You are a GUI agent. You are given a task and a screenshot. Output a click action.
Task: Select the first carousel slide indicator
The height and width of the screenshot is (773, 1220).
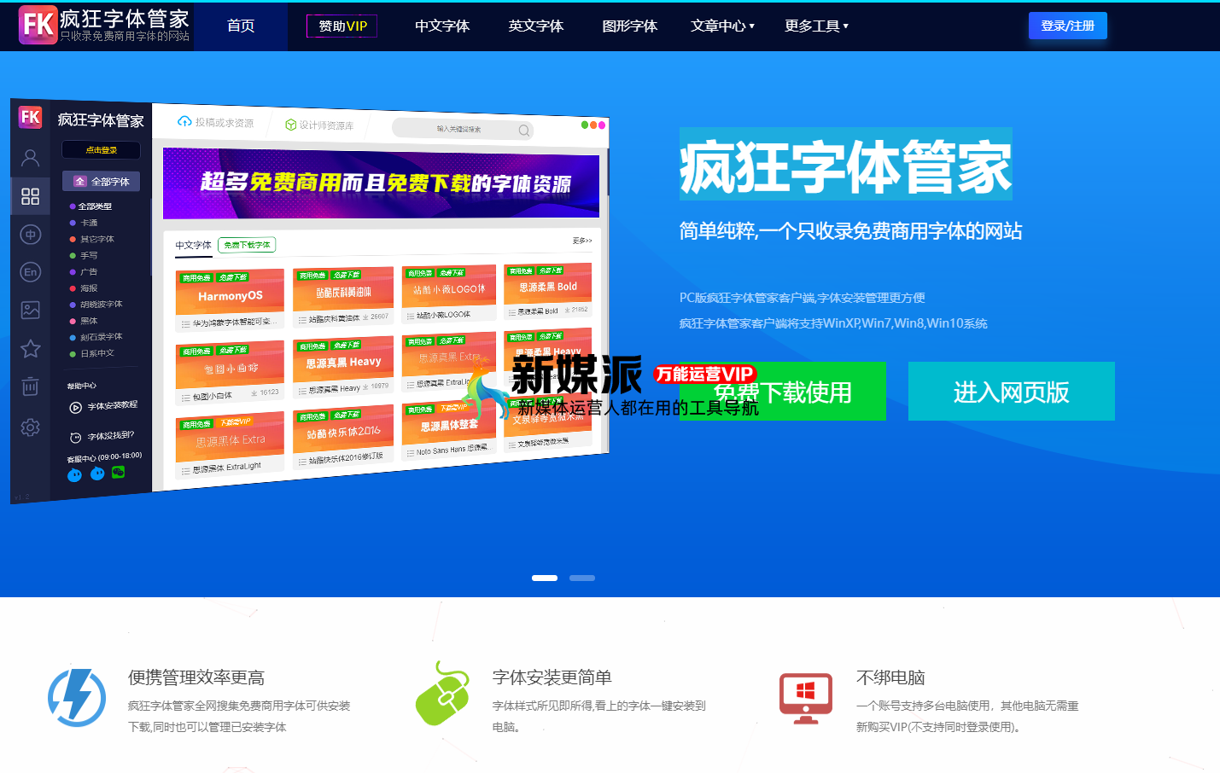point(545,578)
